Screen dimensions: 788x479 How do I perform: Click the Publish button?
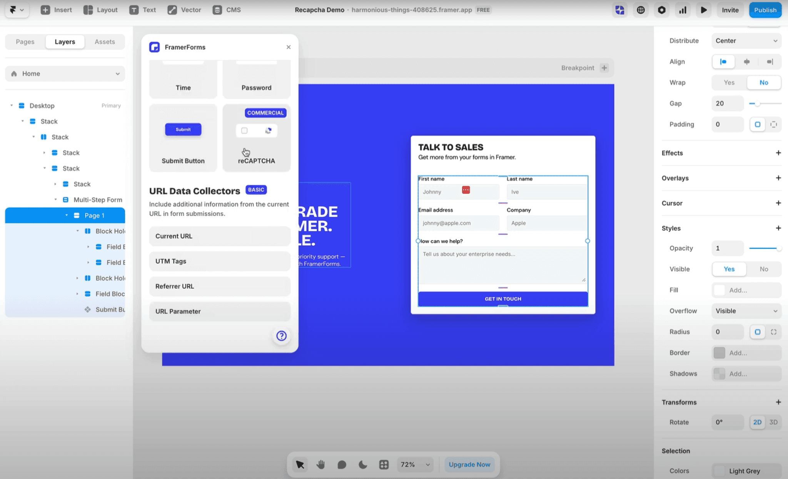click(765, 10)
